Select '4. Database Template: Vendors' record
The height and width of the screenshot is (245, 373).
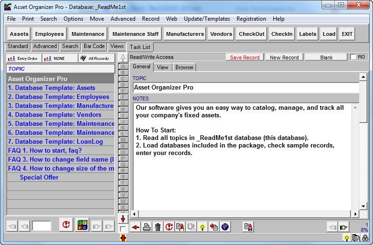click(61, 115)
